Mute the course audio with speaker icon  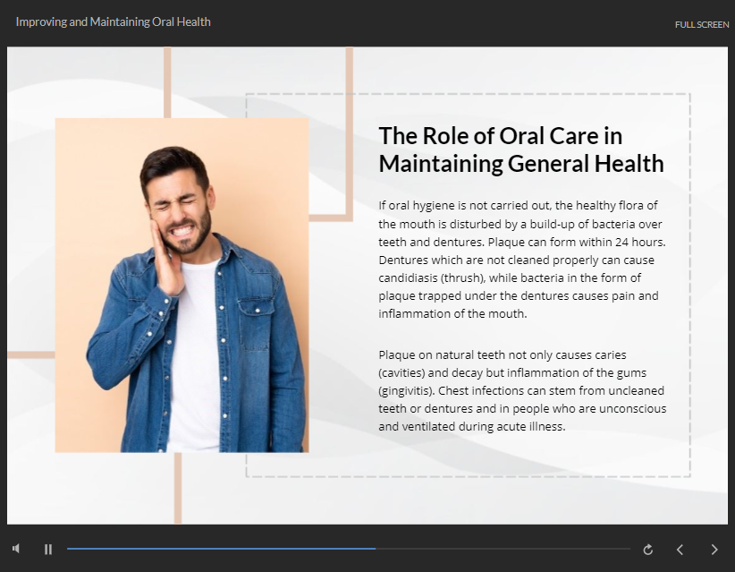pos(16,549)
